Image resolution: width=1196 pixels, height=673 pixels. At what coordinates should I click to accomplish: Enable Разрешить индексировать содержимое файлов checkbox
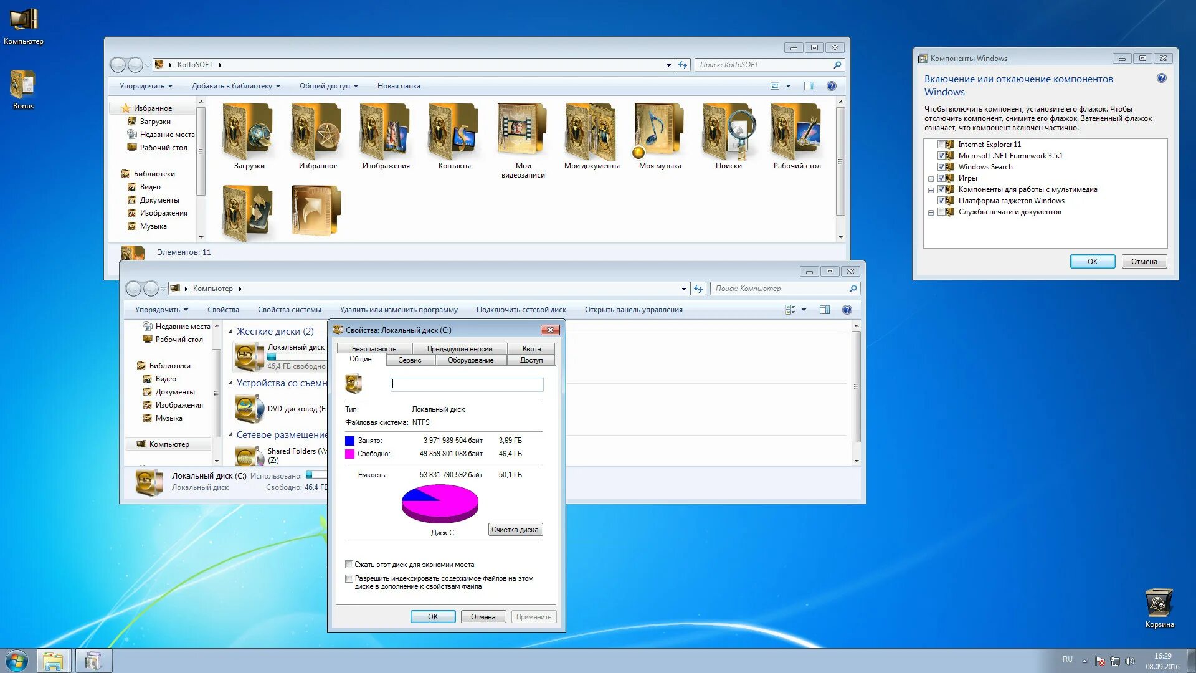[349, 578]
